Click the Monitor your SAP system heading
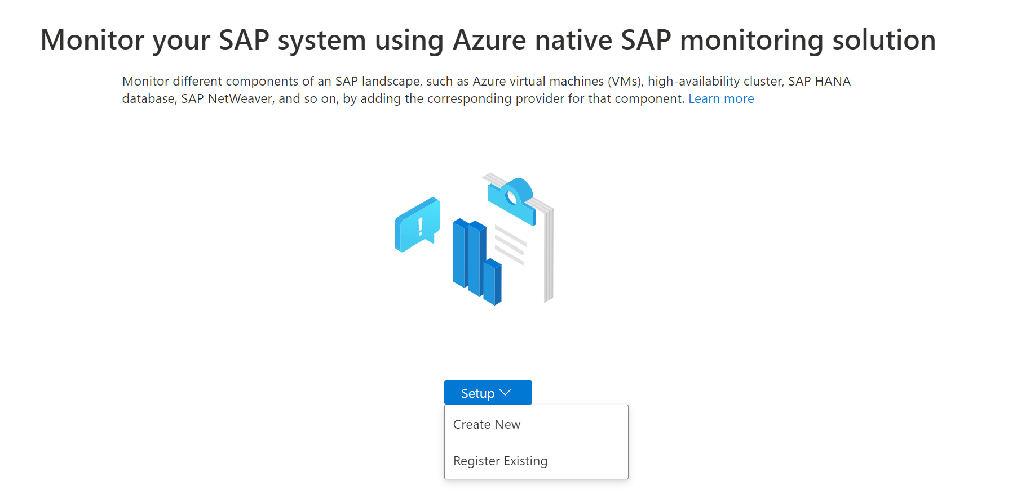Image resolution: width=1017 pixels, height=494 pixels. click(x=488, y=41)
